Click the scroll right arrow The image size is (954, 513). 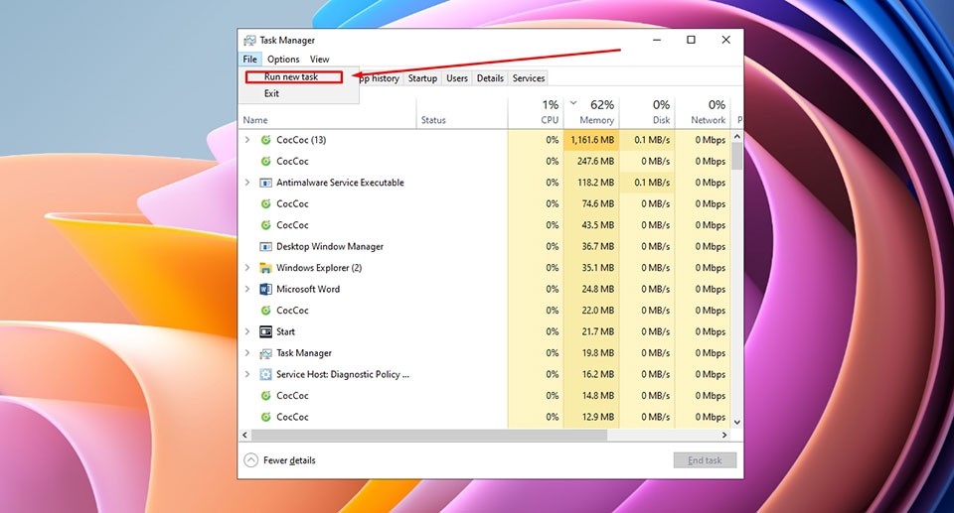(x=724, y=436)
